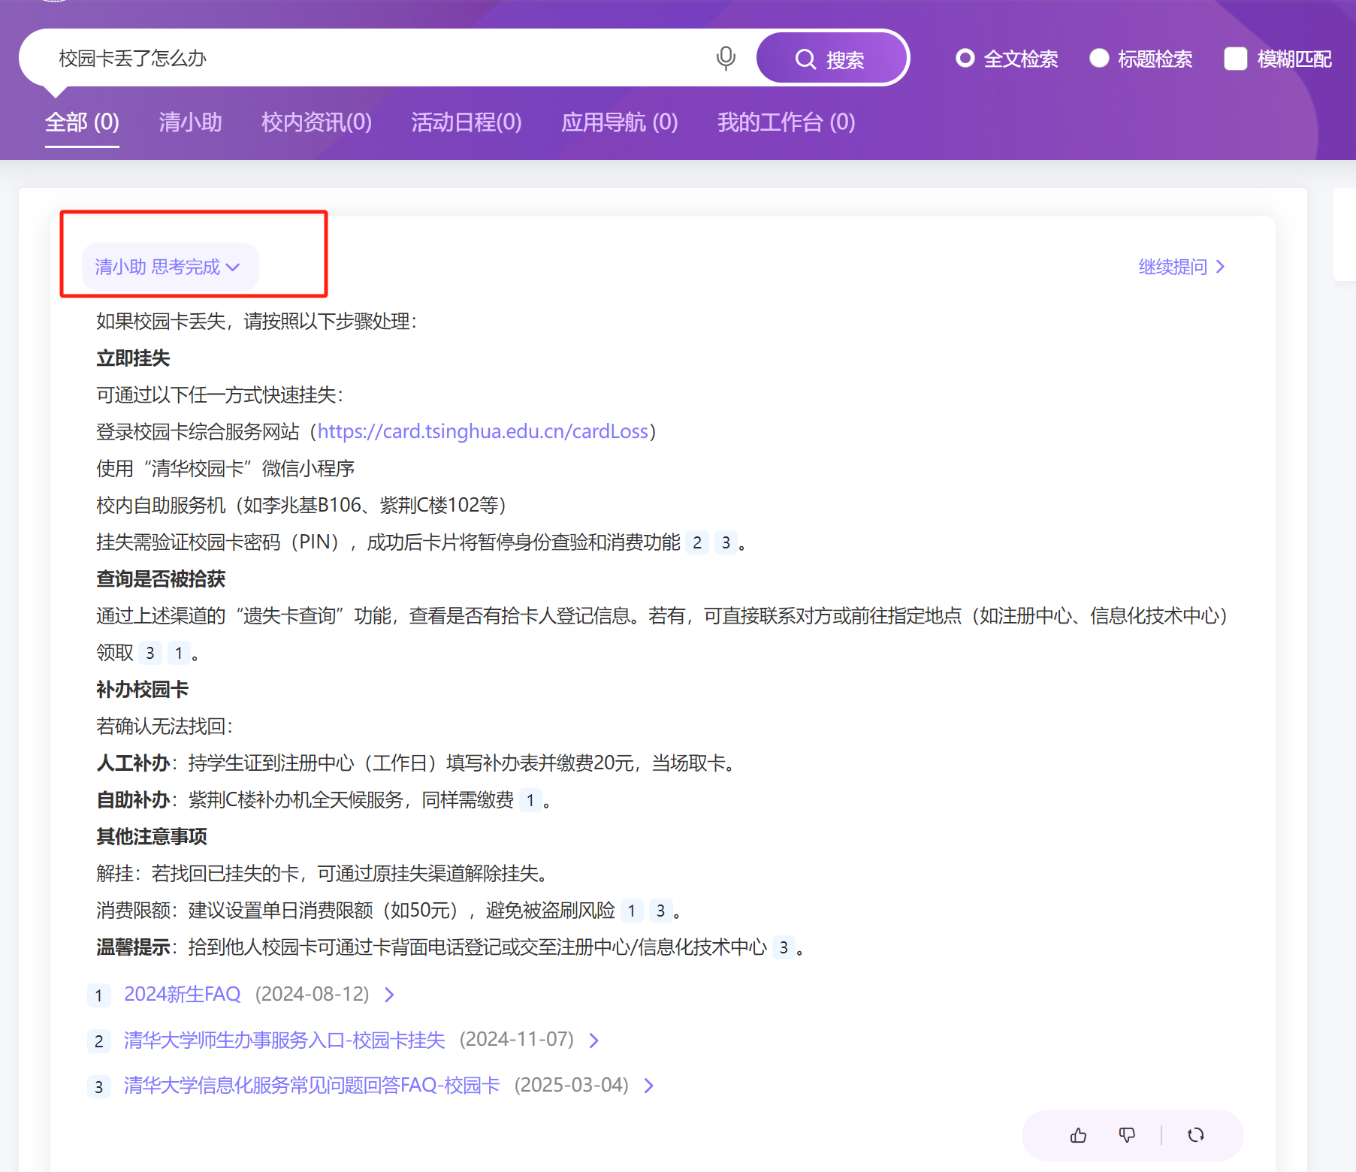Click the regenerate answer refresh icon
The width and height of the screenshot is (1356, 1172).
click(1196, 1135)
